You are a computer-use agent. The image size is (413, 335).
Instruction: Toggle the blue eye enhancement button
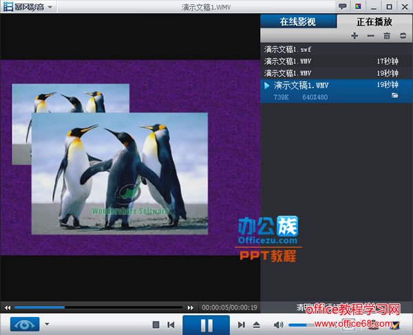25,324
